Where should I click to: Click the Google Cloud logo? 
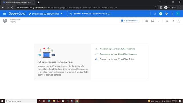pos(17,14)
